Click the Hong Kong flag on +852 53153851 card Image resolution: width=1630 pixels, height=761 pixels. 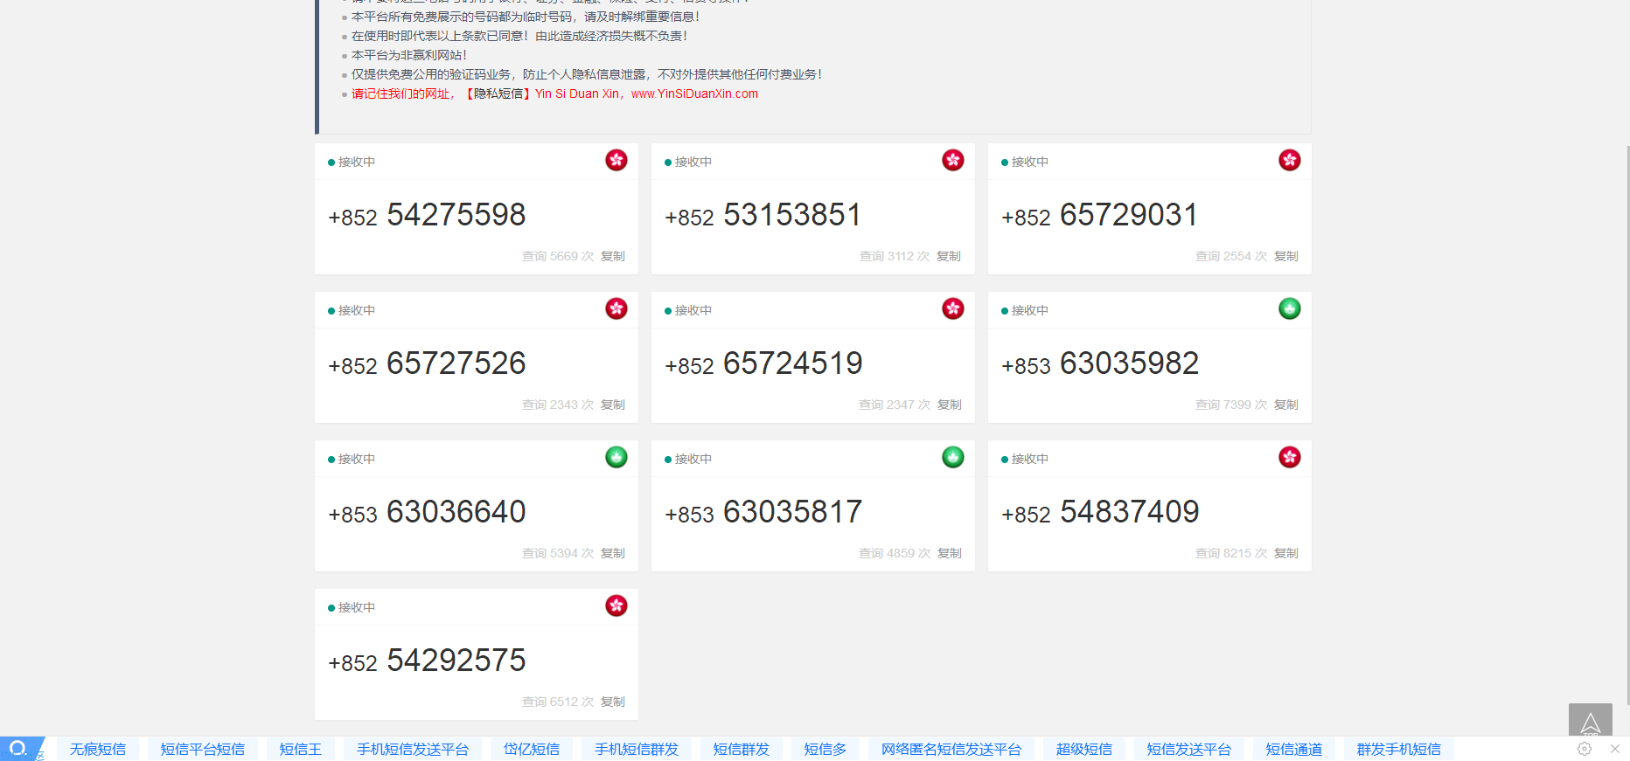click(x=953, y=160)
